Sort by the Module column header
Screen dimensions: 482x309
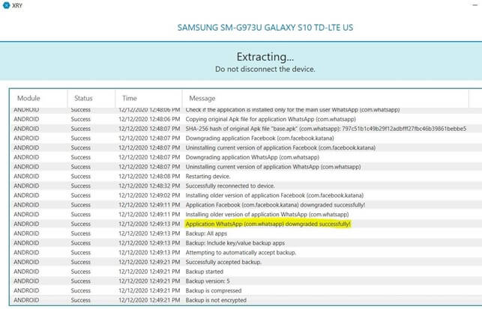(28, 98)
